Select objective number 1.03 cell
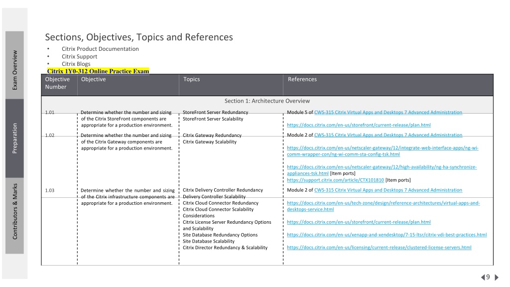The width and height of the screenshot is (510, 287). [50, 190]
